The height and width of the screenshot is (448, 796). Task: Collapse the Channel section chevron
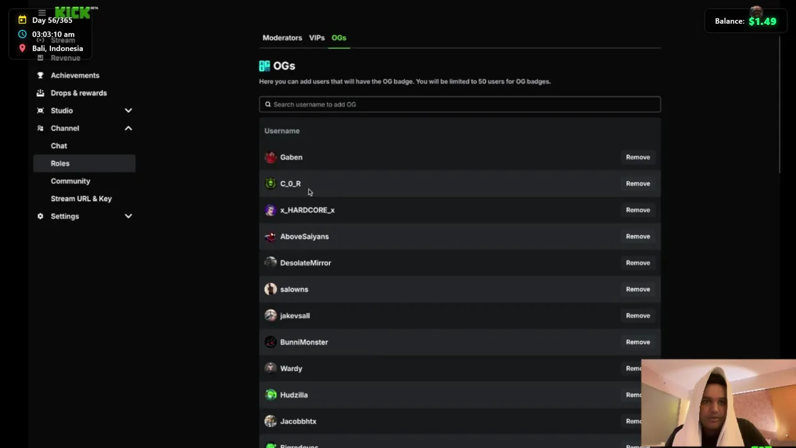tap(128, 128)
